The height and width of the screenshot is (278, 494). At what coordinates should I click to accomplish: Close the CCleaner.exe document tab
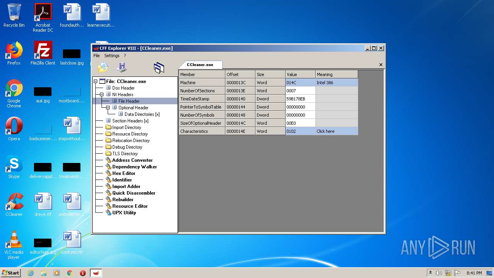381,65
